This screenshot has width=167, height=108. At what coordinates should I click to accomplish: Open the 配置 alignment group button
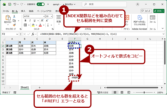[59, 20]
